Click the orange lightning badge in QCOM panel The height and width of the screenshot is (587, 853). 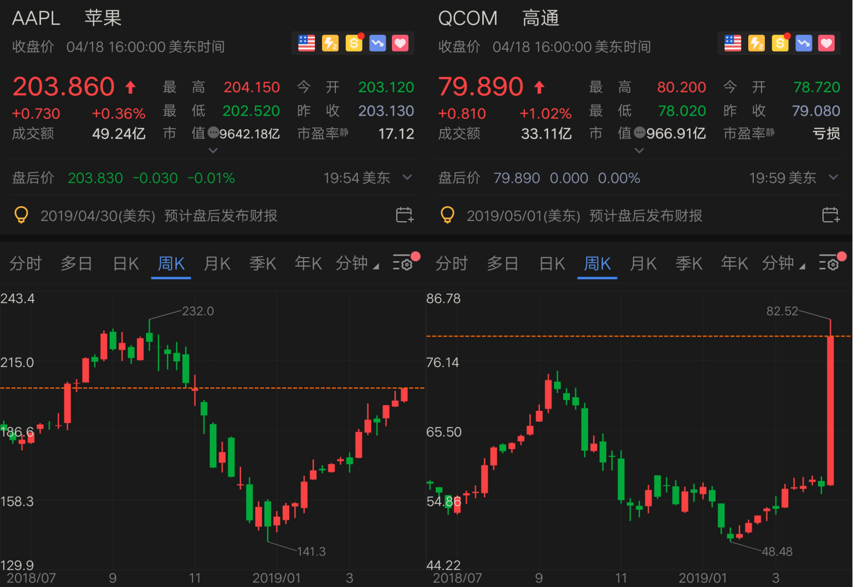click(757, 43)
